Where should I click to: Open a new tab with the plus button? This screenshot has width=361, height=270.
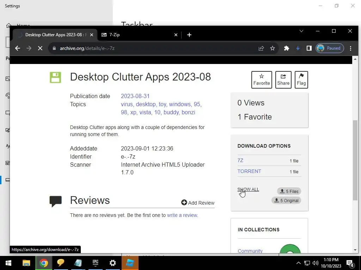[x=189, y=35]
